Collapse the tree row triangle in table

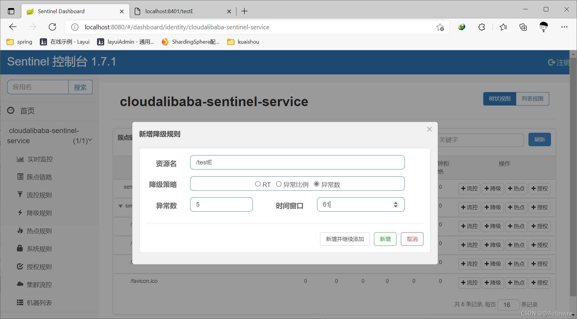pyautogui.click(x=120, y=206)
